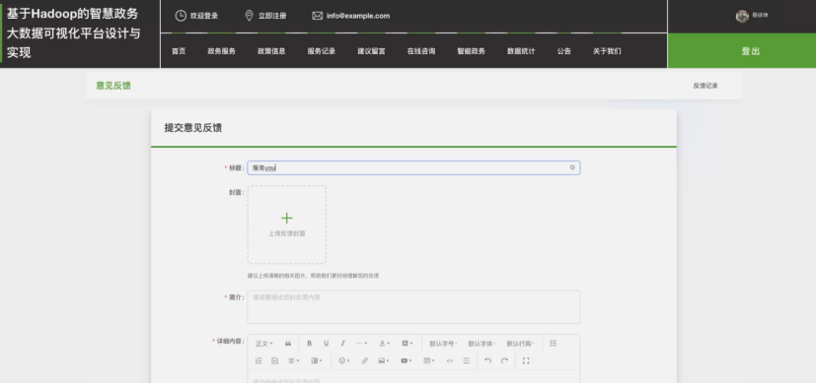
Task: Open the 正文 heading style dropdown
Action: point(264,344)
